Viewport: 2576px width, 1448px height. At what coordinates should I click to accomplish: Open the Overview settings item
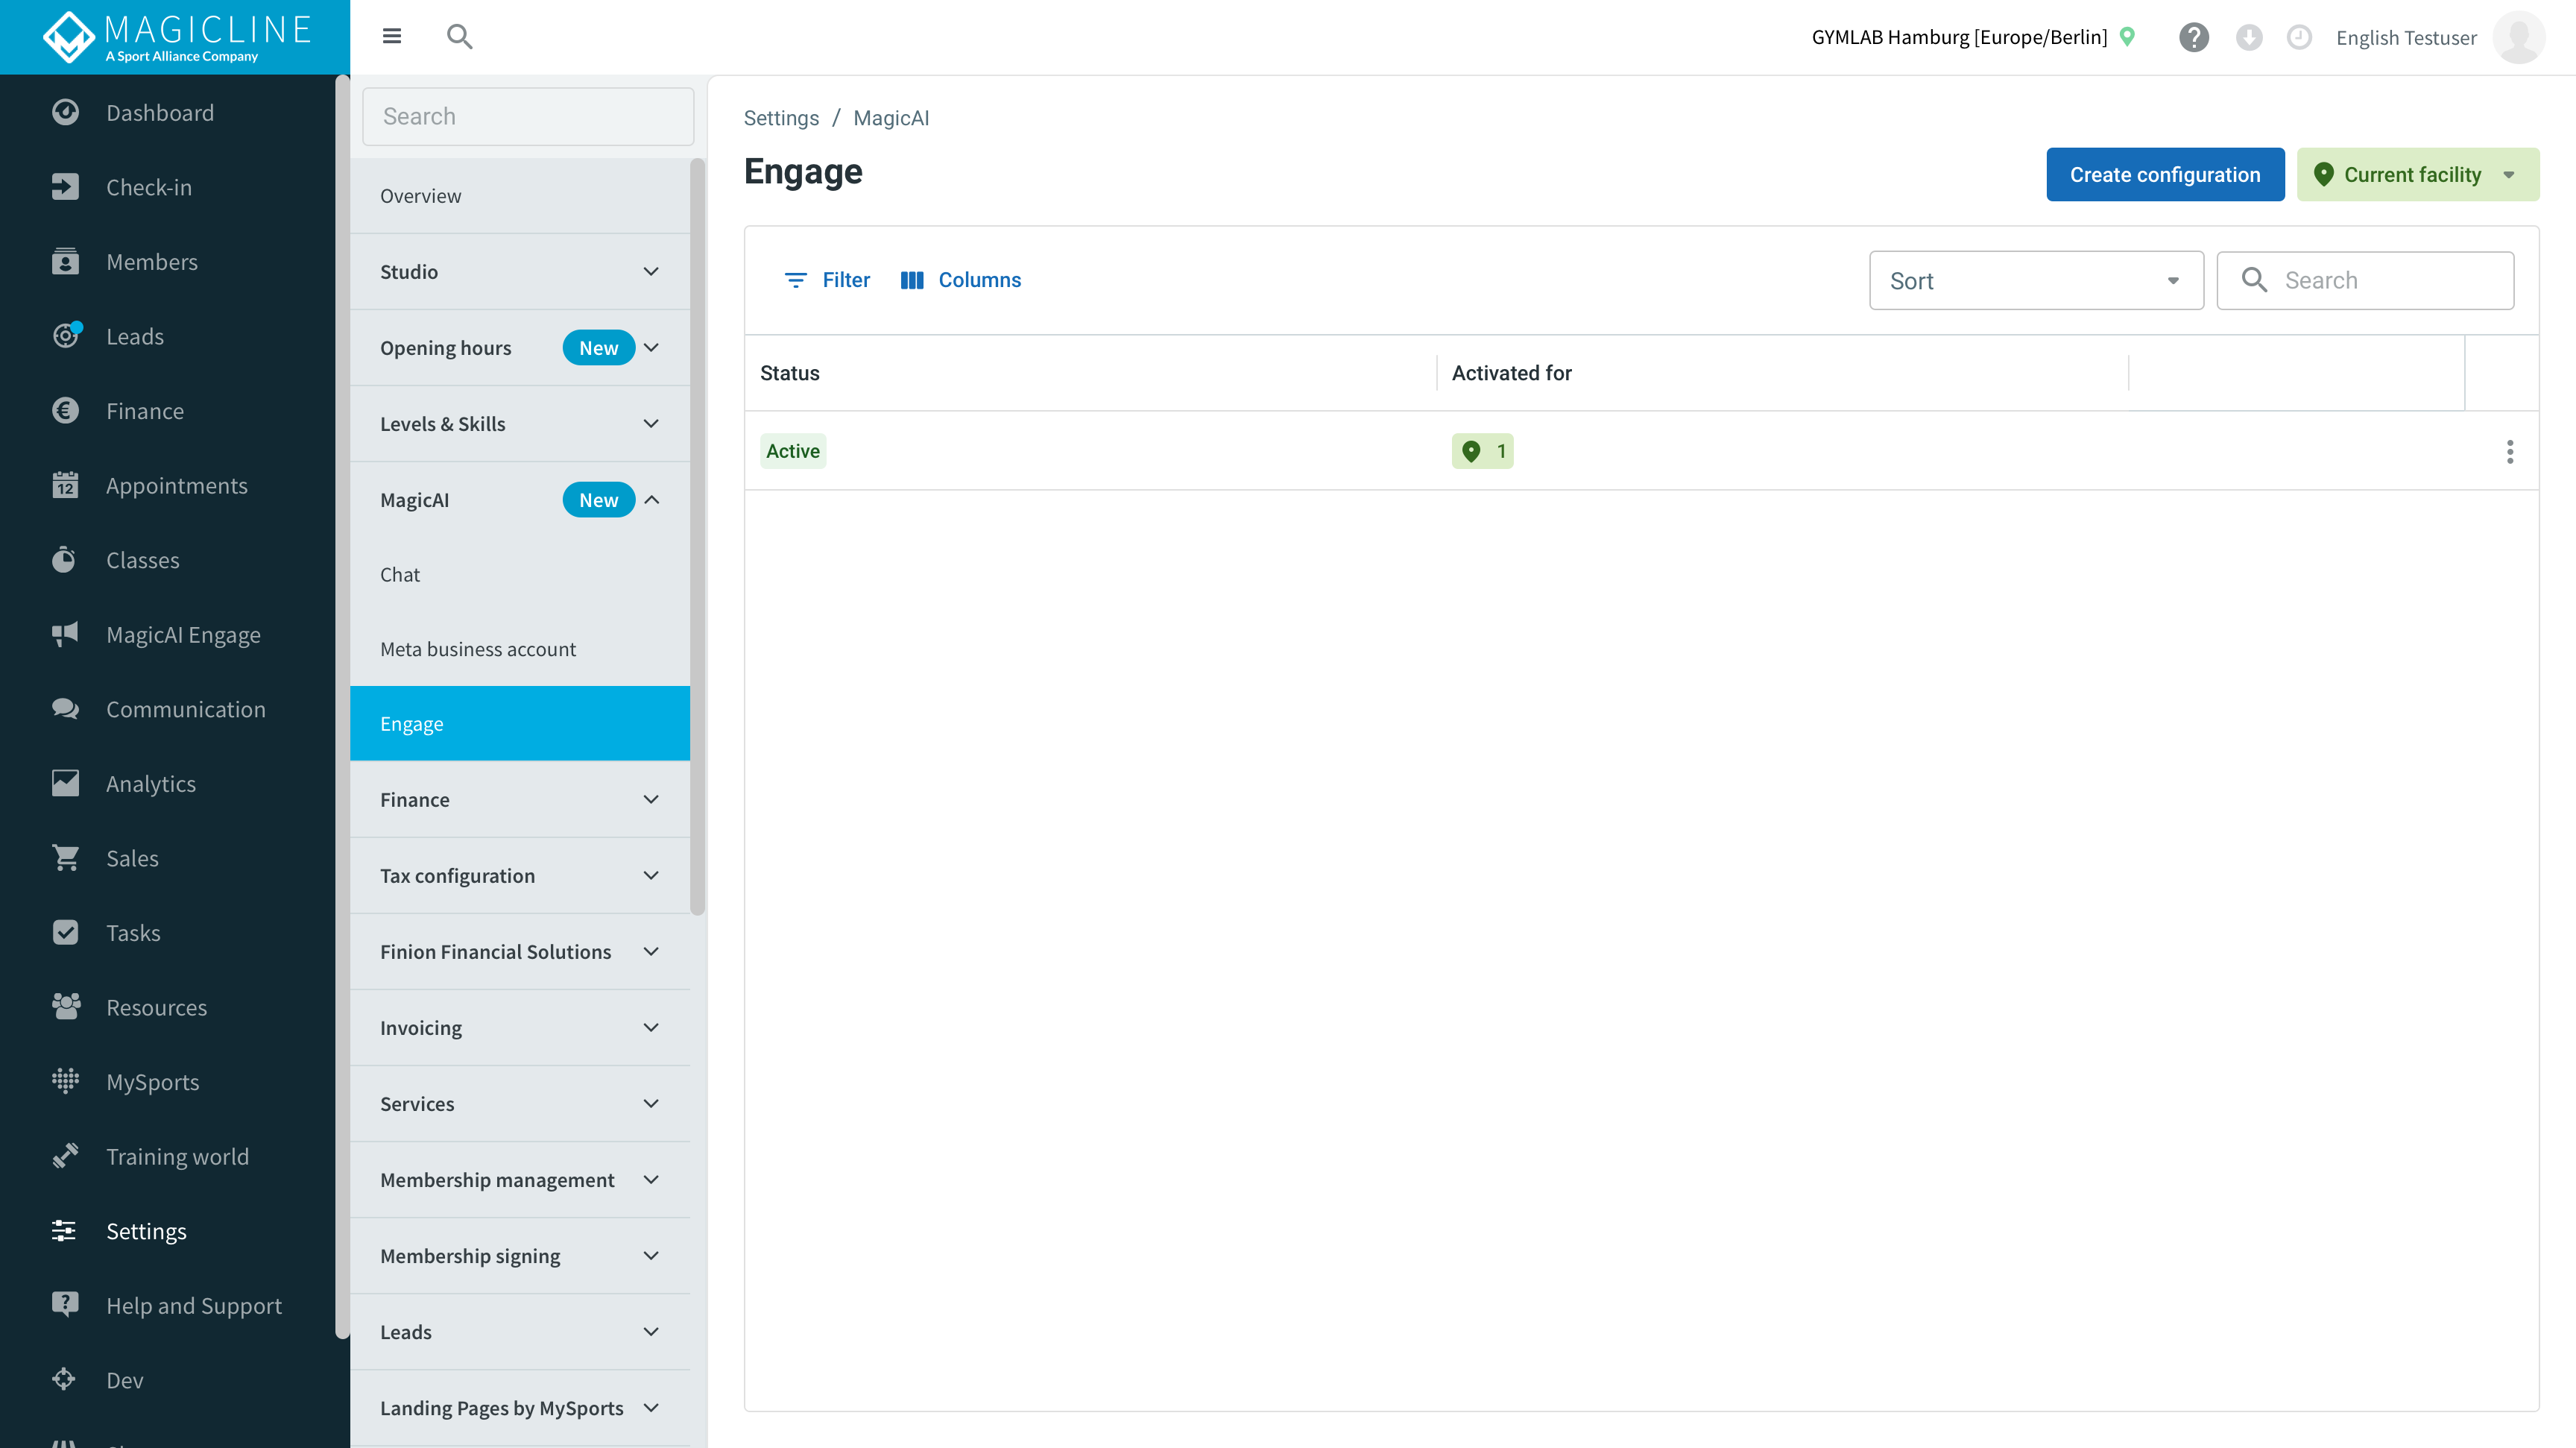[x=520, y=196]
